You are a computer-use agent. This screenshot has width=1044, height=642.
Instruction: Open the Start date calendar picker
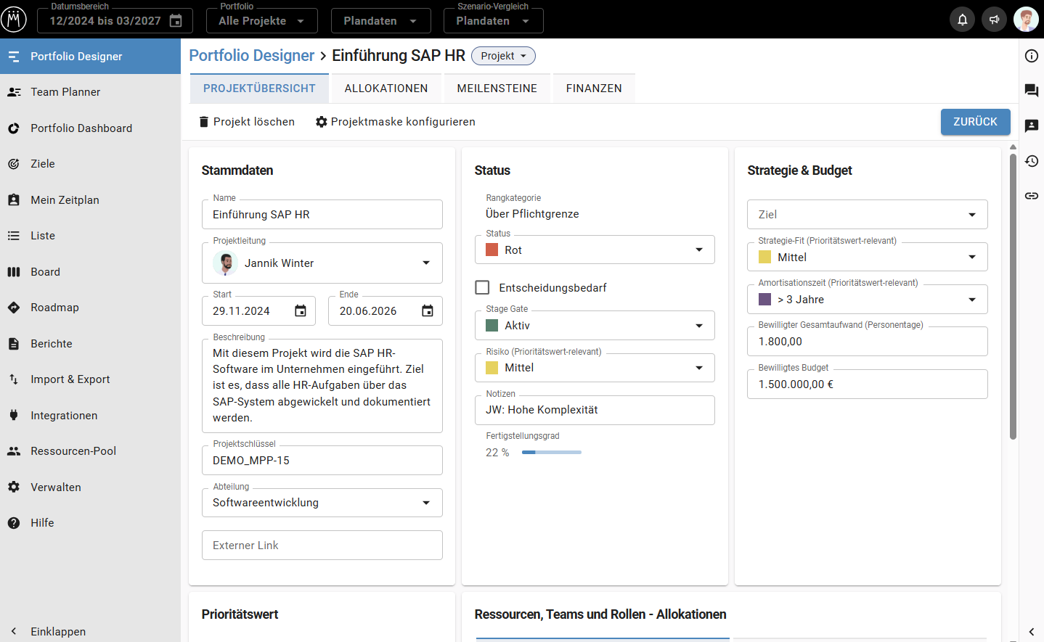(301, 311)
